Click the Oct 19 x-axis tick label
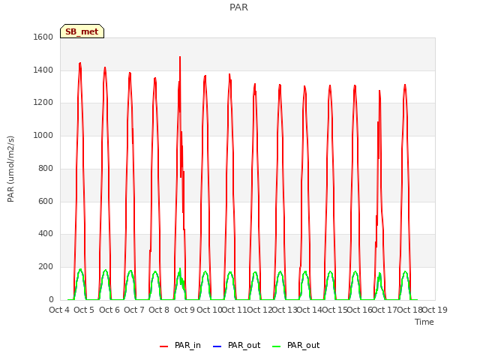 pos(435,310)
